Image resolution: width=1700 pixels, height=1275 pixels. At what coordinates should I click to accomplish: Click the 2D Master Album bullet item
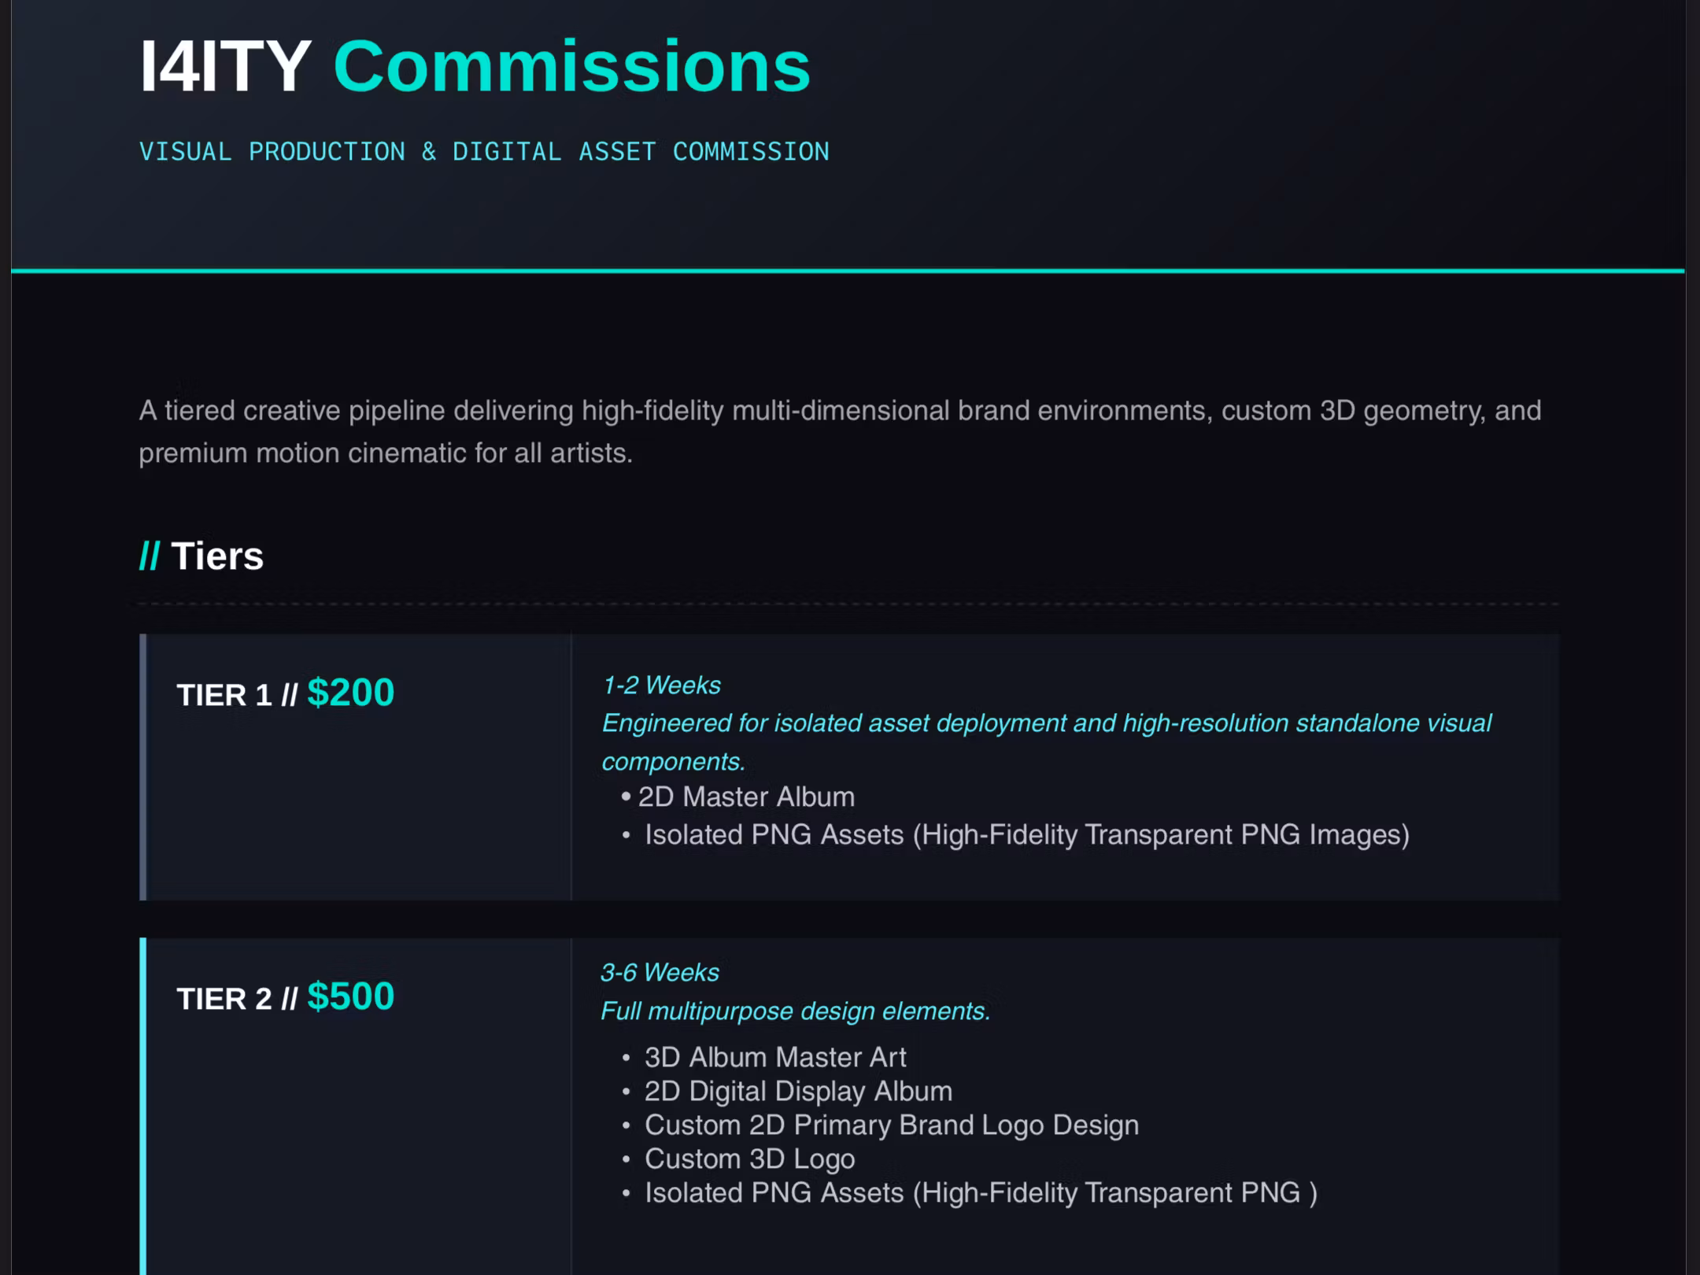pyautogui.click(x=746, y=796)
